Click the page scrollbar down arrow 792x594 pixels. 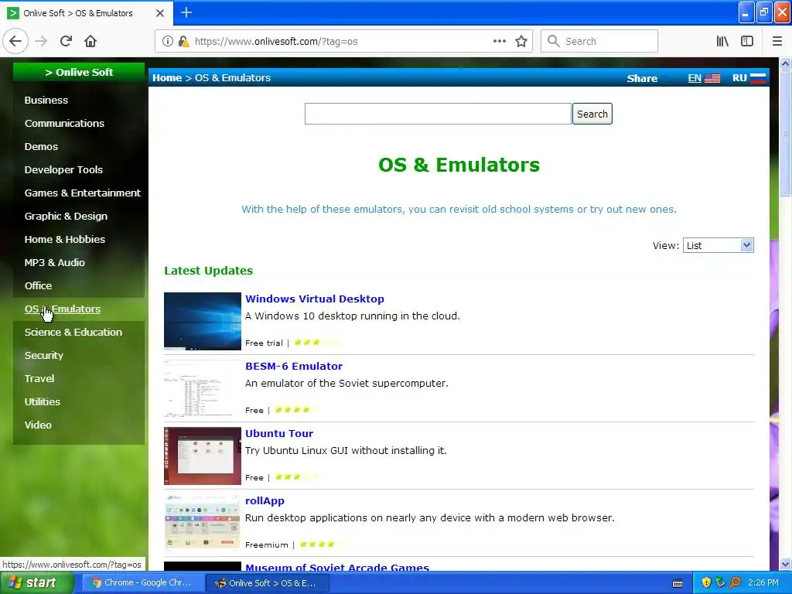[x=785, y=564]
